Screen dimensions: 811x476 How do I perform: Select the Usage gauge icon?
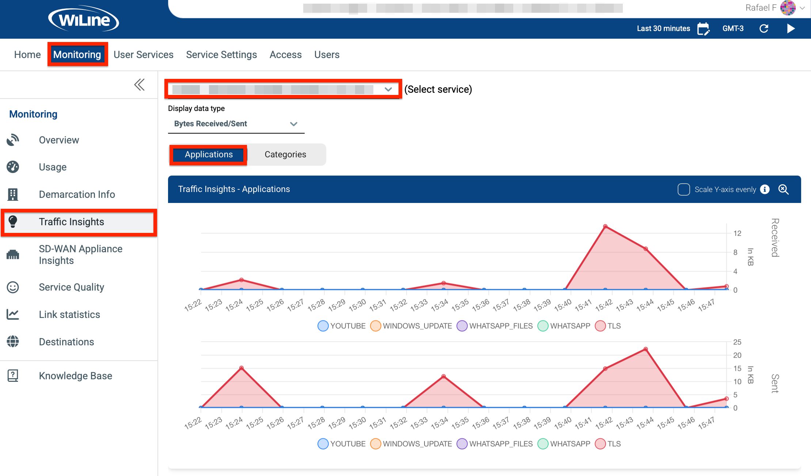click(13, 167)
